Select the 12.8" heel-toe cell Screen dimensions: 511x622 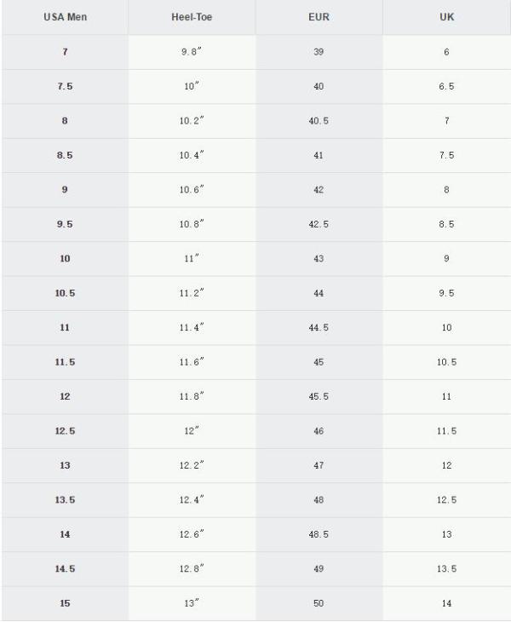[x=192, y=569]
